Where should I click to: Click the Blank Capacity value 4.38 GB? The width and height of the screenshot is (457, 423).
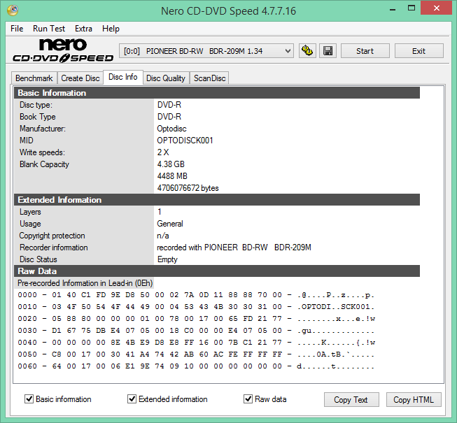click(171, 164)
